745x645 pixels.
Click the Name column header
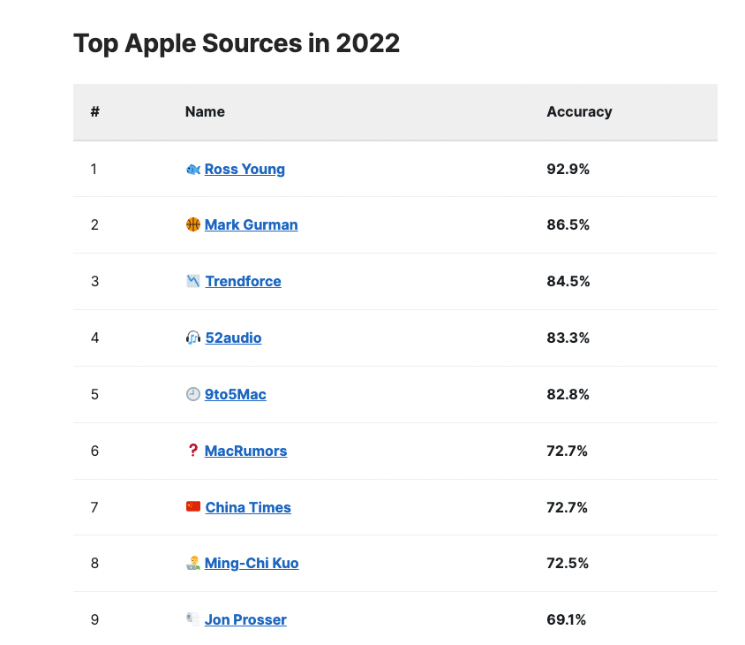coord(205,112)
